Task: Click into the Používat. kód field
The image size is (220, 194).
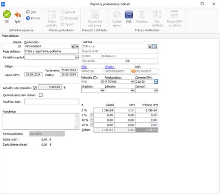Action: click(x=52, y=102)
